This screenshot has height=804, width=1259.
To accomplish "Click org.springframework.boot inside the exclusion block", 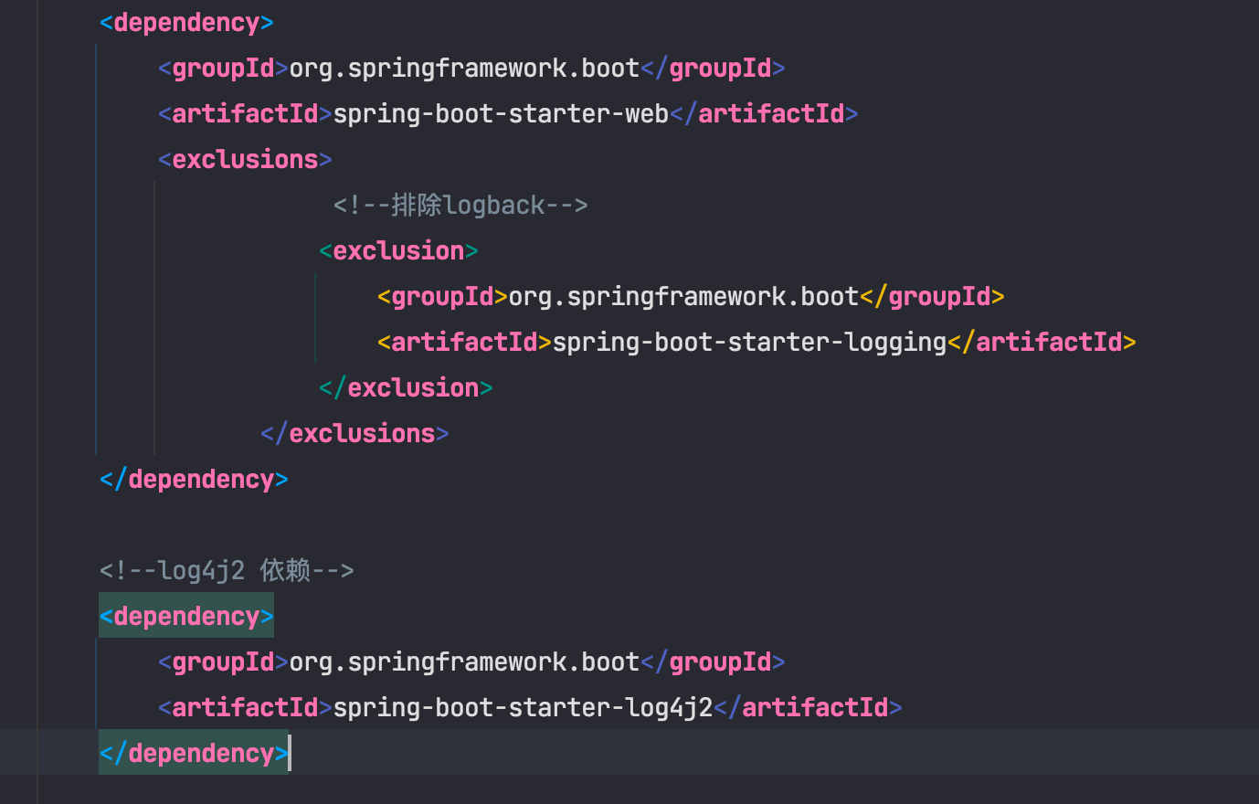I will point(683,296).
